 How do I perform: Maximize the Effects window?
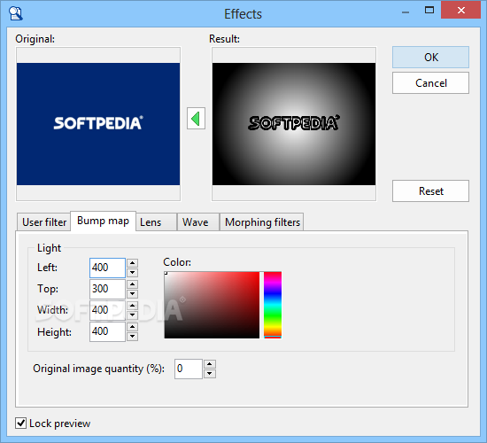(x=429, y=11)
